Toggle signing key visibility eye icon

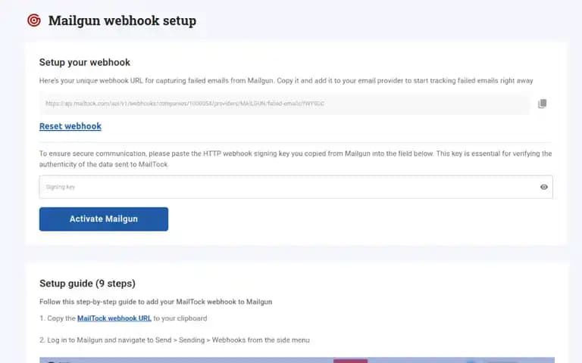coord(544,187)
